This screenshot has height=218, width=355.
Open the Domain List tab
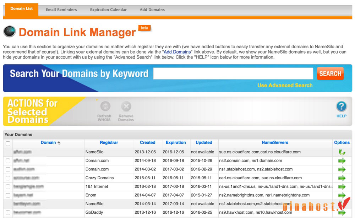[x=22, y=9]
